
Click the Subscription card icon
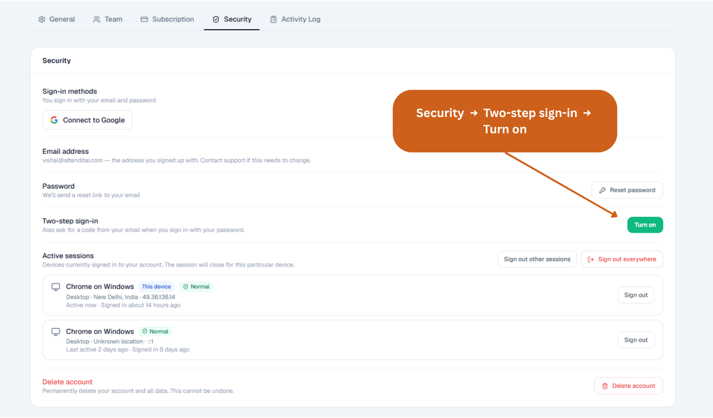pos(144,19)
